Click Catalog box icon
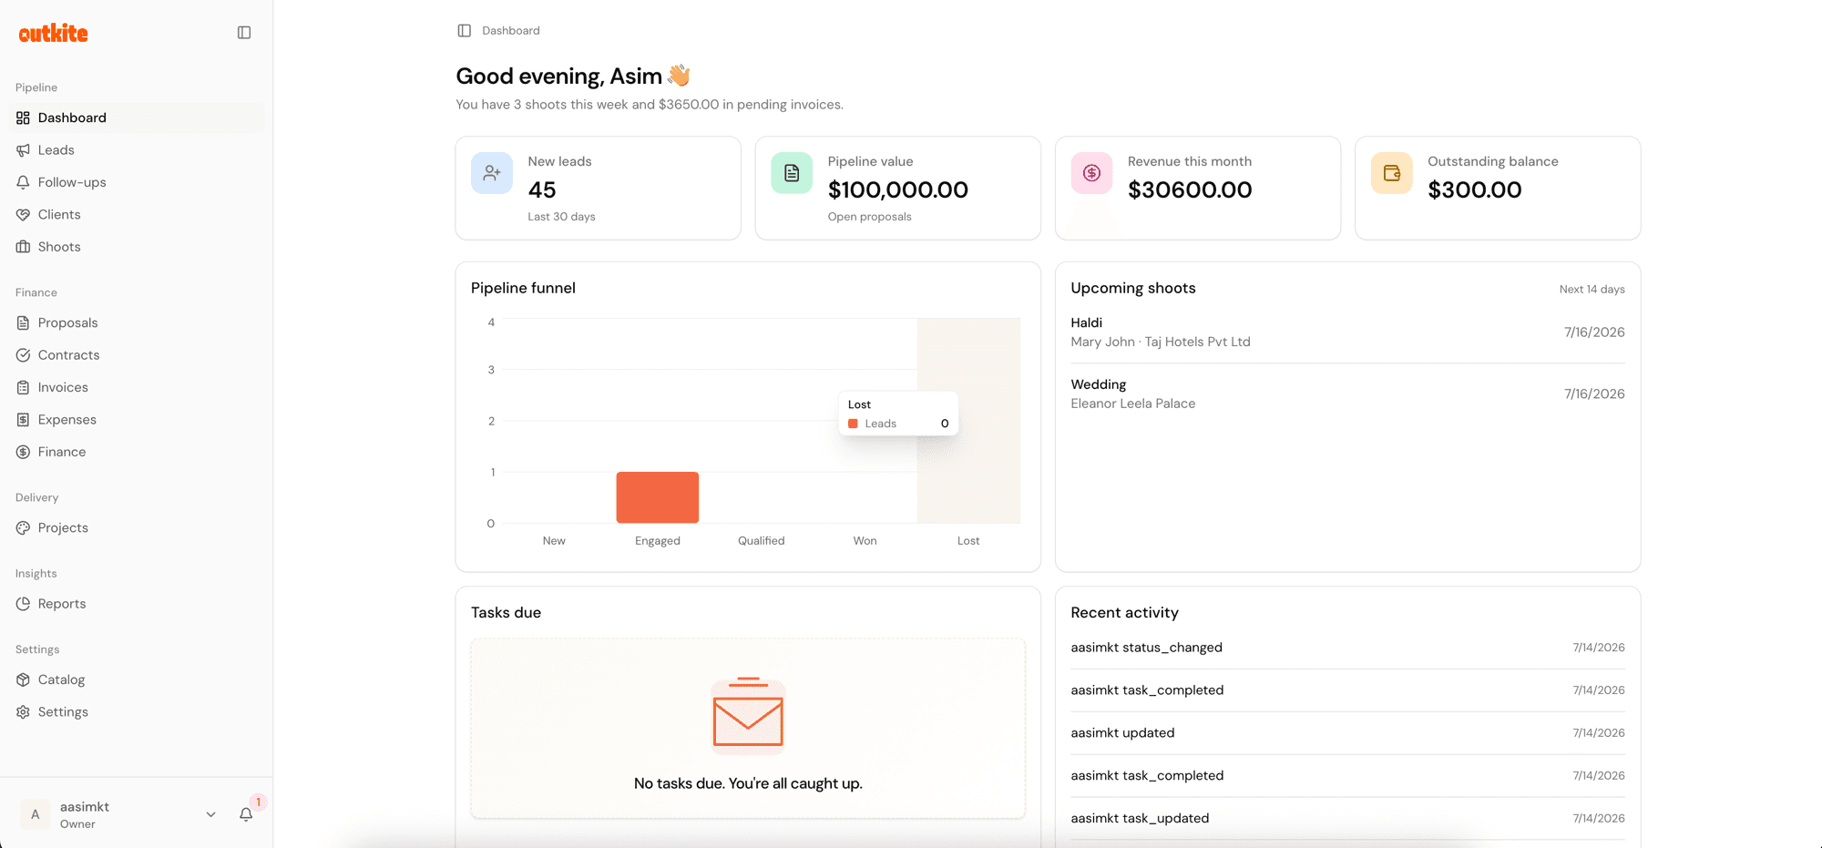Viewport: 1822px width, 848px height. coord(23,679)
